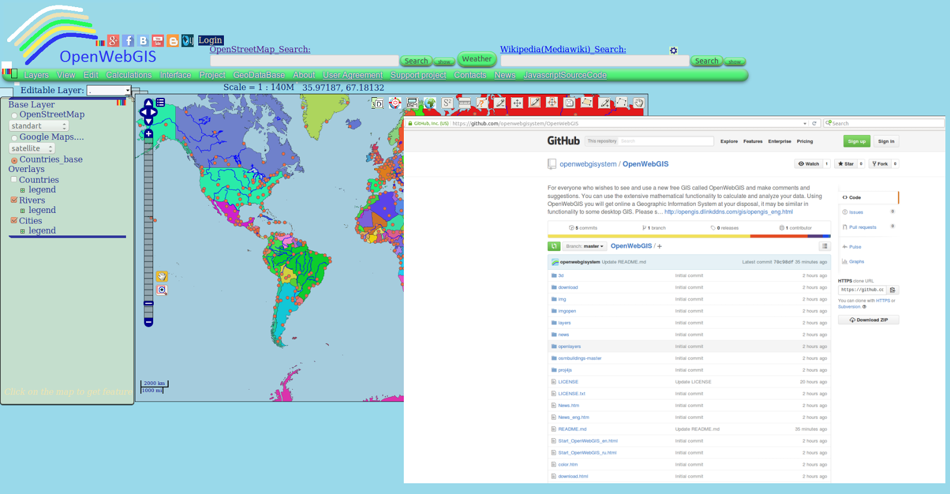The image size is (950, 494).
Task: Select the pencil-minus delete feature tool
Action: point(500,103)
